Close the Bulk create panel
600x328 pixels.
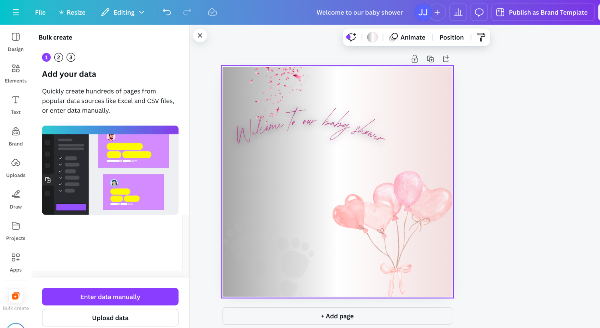pyautogui.click(x=200, y=35)
